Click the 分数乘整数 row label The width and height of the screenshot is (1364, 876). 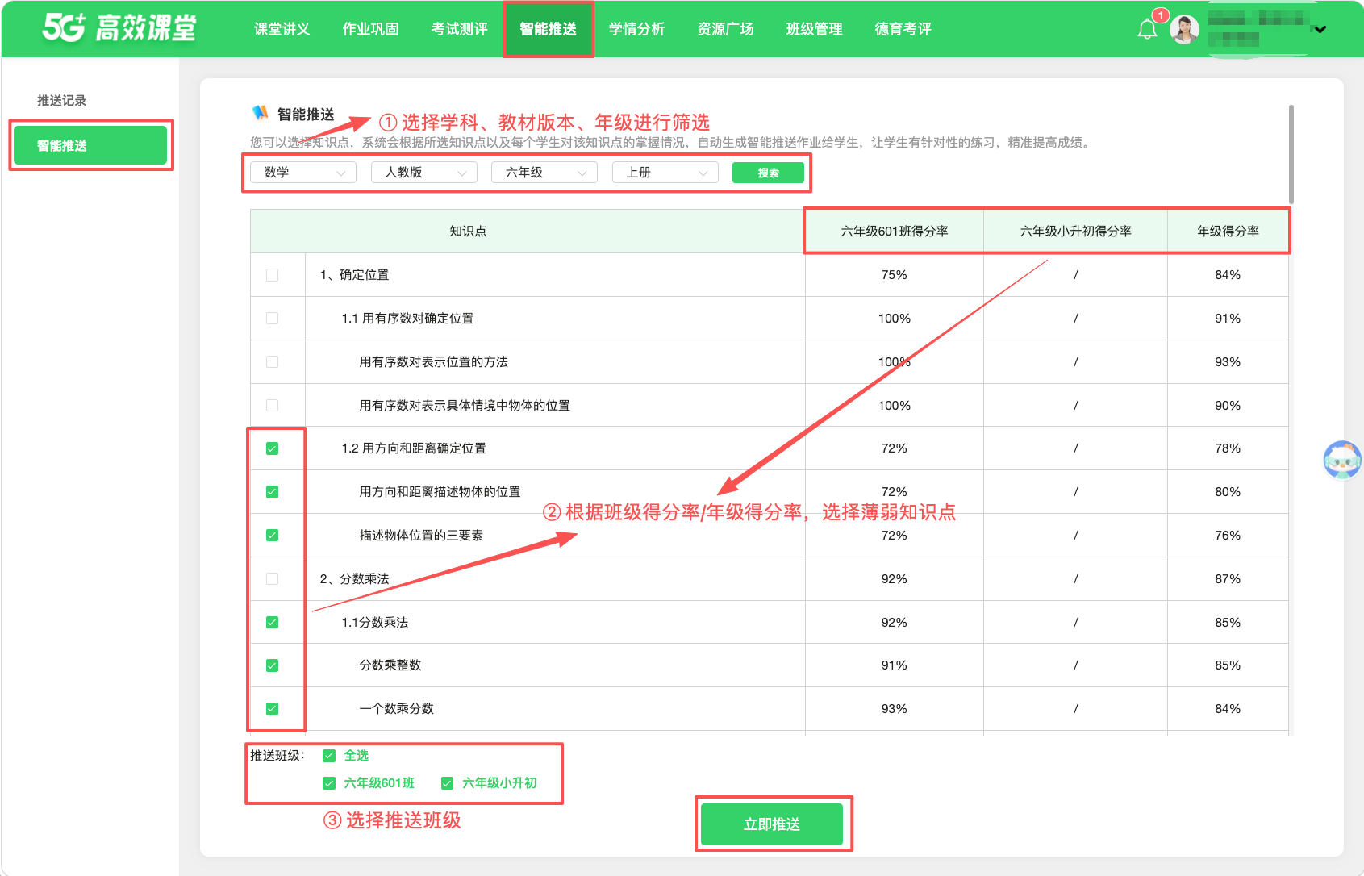point(390,665)
